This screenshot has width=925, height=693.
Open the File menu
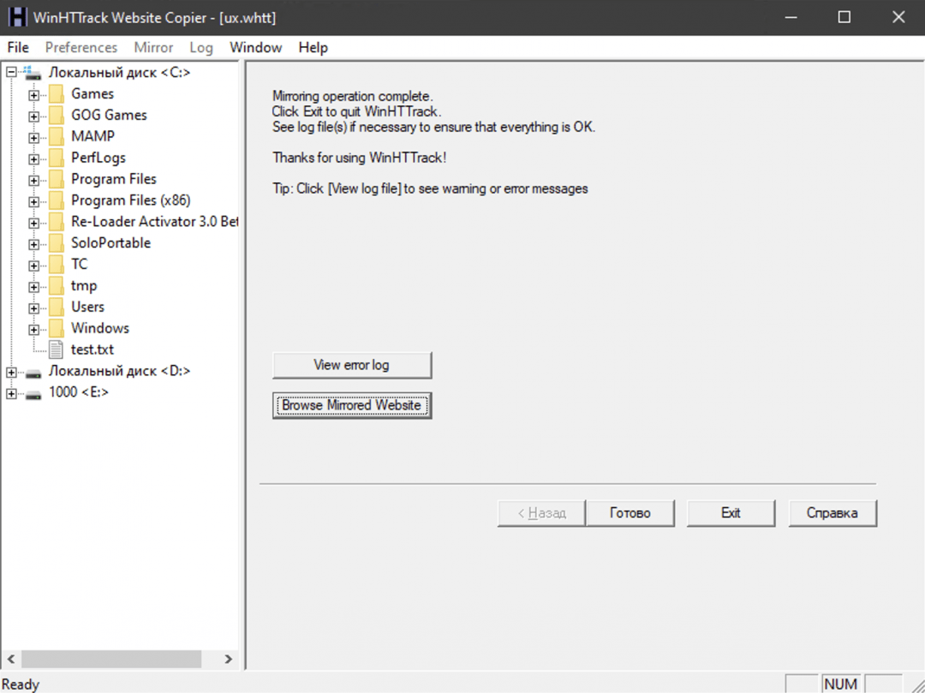18,48
